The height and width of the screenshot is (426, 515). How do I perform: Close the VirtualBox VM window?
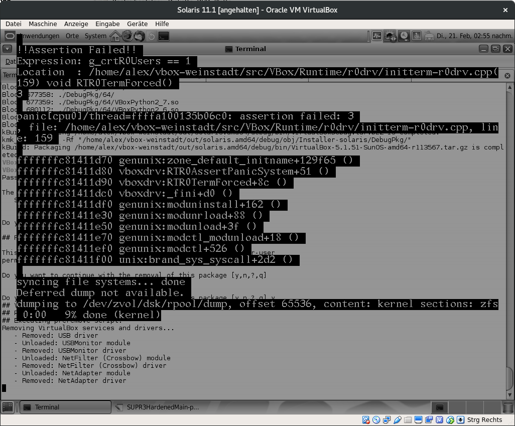point(505,10)
